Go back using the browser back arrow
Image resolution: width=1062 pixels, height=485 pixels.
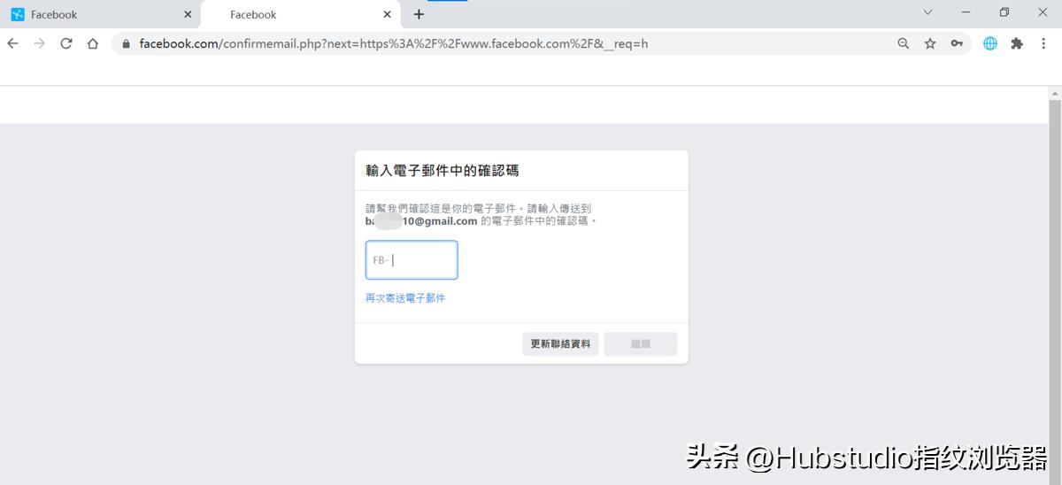tap(12, 43)
